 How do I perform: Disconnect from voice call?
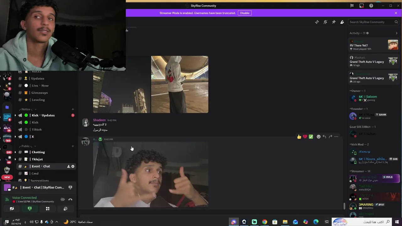[x=70, y=199]
